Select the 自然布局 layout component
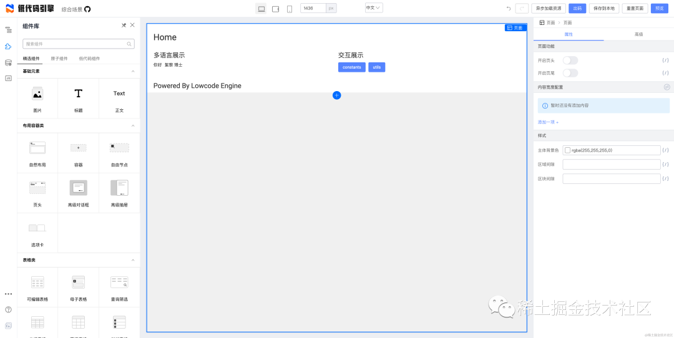 37,153
